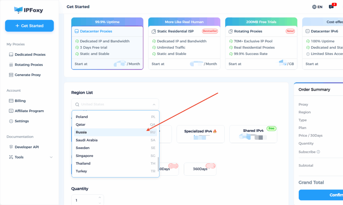This screenshot has width=343, height=205.
Task: Switch language via globe EN
Action: 317,7
